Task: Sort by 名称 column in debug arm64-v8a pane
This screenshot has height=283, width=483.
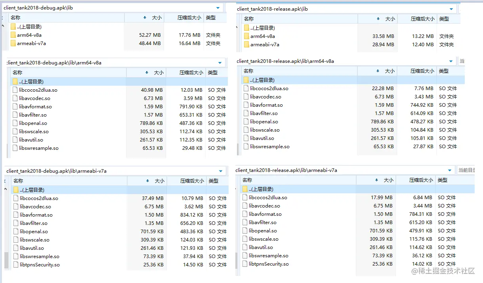Action: [17, 72]
